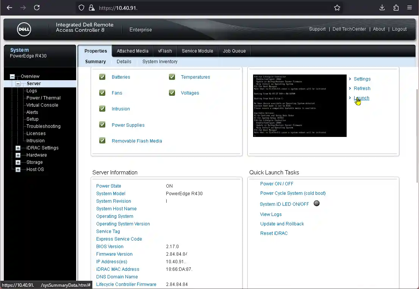419x289 pixels.
Task: Switch to the Details sub-tab
Action: 124,62
